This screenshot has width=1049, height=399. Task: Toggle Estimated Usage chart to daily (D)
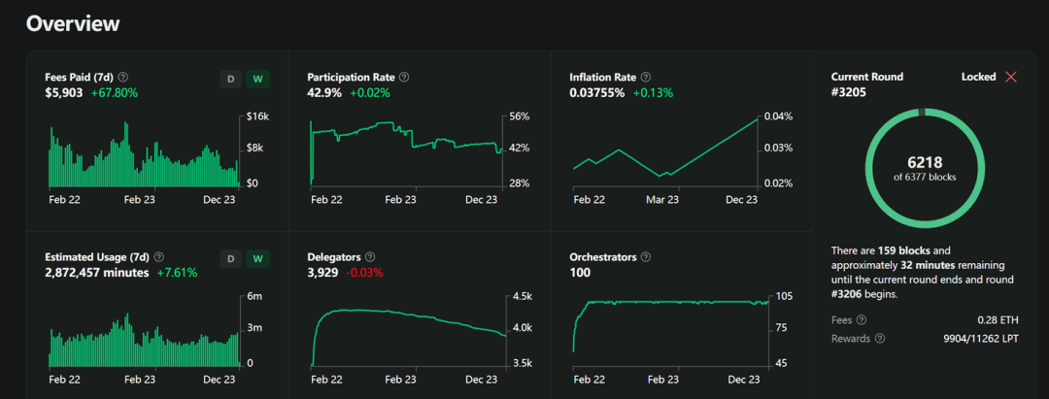230,259
